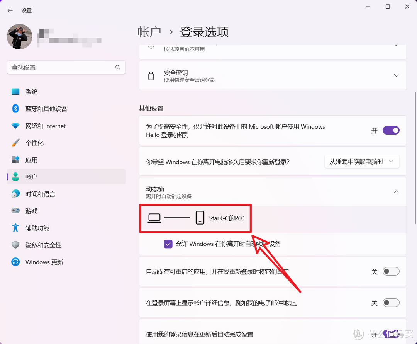This screenshot has width=417, height=344.
Task: Maximize the Settings window
Action: pyautogui.click(x=388, y=7)
